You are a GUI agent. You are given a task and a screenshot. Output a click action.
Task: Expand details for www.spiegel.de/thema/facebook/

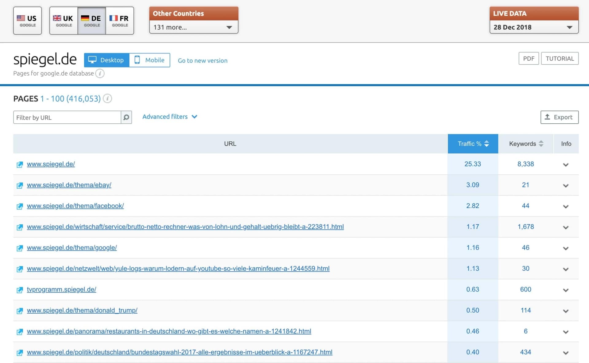(x=565, y=206)
